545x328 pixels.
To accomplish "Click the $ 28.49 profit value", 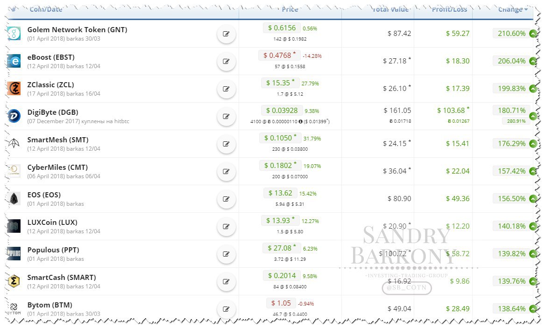I will (x=458, y=308).
